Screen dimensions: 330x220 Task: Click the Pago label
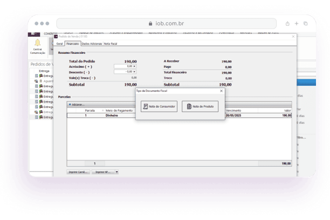point(167,67)
